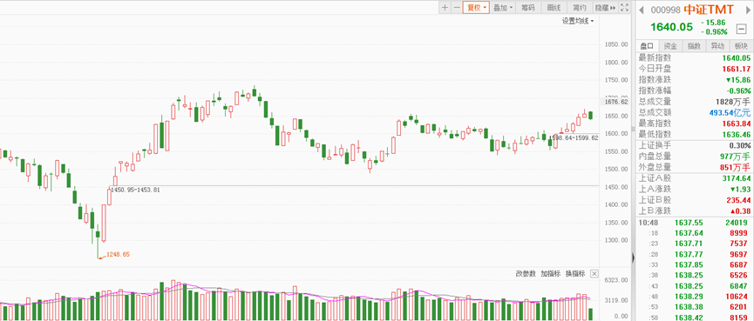Image resolution: width=754 pixels, height=321 pixels.
Task: Click the 外盘总量 value 851万手
Action: coord(735,167)
